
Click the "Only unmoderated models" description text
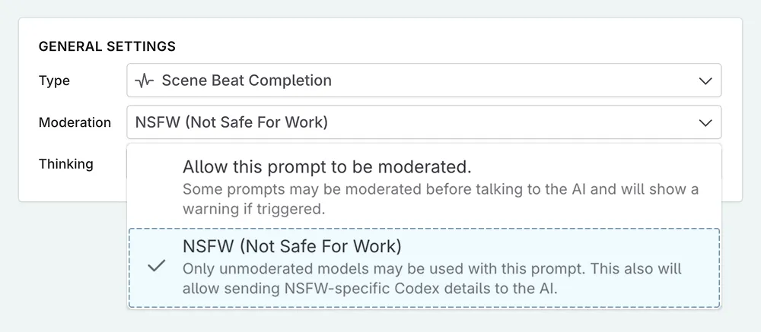click(x=431, y=269)
